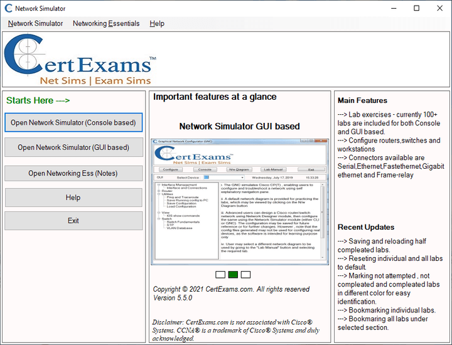Viewport: 452px width, 345px height.
Task: Select the first slide indicator box
Action: click(x=220, y=275)
